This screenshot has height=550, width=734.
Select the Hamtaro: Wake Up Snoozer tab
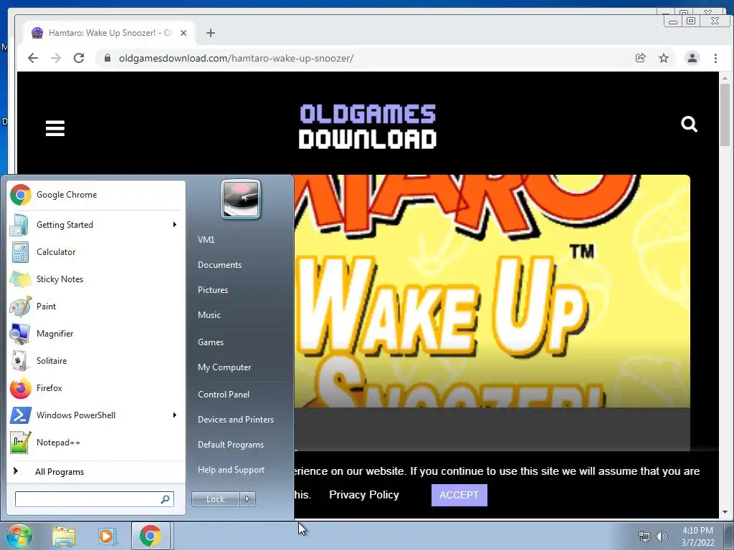[x=110, y=33]
